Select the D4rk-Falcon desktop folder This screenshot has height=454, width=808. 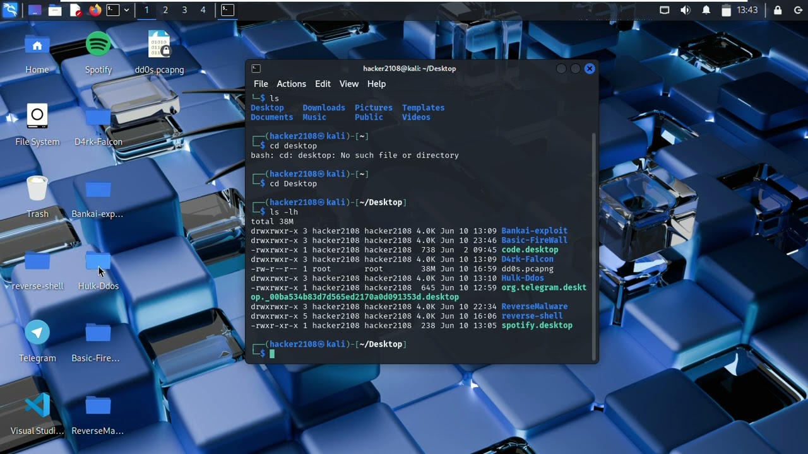click(98, 125)
